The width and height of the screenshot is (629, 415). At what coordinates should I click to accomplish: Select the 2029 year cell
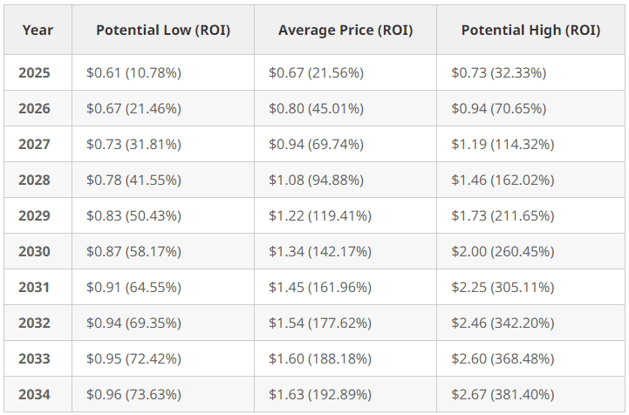[34, 216]
